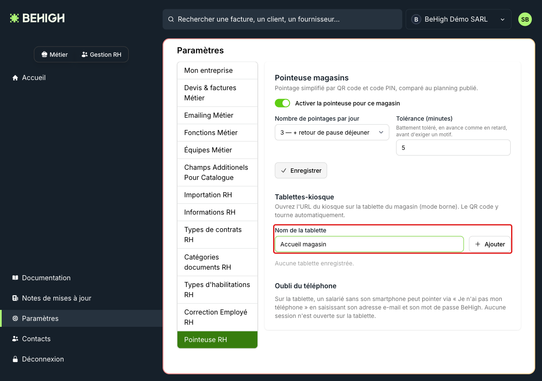Screen dimensions: 542x381
Task: Open Mon entreprise settings tab
Action: pyautogui.click(x=217, y=70)
